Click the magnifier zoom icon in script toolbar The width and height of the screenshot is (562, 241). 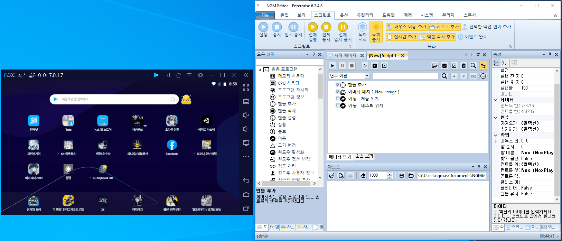474,66
